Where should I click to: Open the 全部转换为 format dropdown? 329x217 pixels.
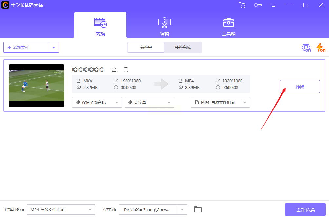61,209
